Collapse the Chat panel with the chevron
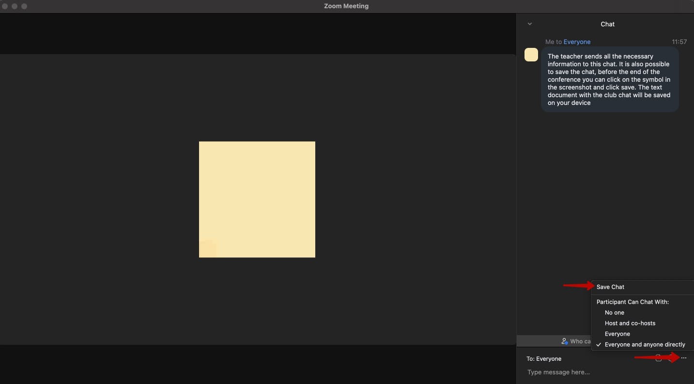The height and width of the screenshot is (384, 694). (530, 24)
